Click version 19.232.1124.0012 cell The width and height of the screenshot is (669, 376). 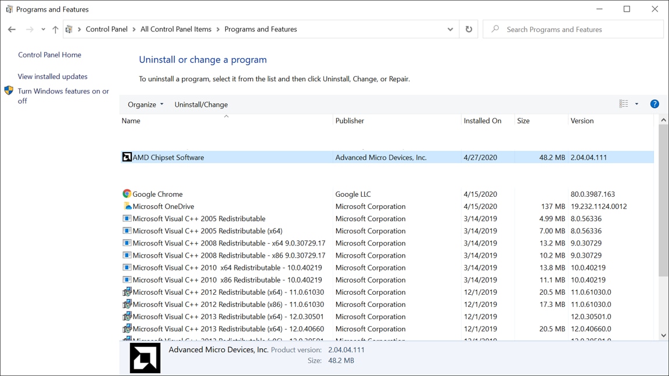coord(599,207)
